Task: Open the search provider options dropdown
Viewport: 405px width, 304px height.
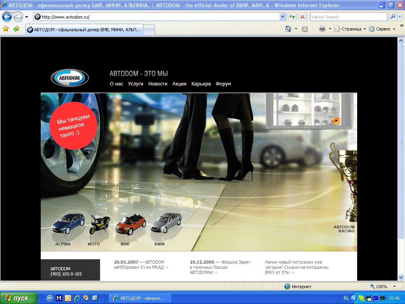Action: pos(399,17)
